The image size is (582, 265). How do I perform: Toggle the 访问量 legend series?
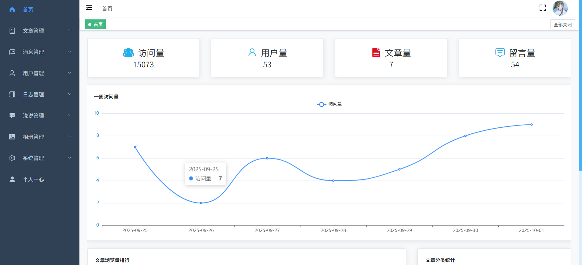[329, 104]
